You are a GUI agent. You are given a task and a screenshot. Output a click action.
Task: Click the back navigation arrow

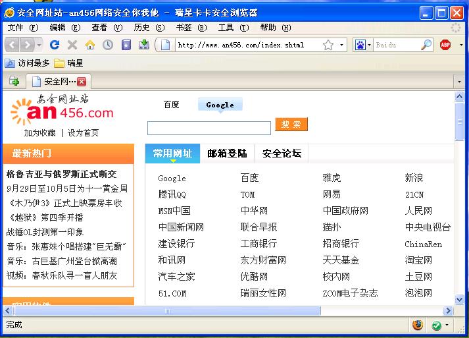12,45
